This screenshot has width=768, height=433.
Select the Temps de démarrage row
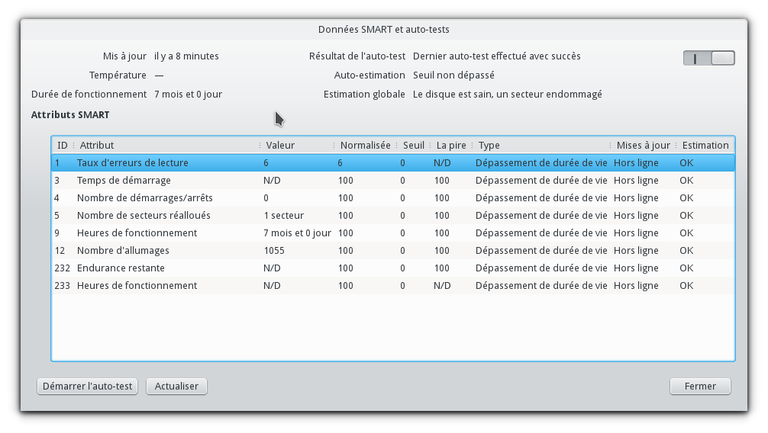click(x=393, y=181)
